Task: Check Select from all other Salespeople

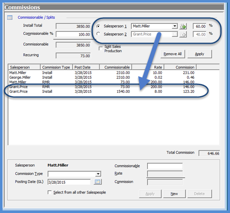Action: pos(50,192)
